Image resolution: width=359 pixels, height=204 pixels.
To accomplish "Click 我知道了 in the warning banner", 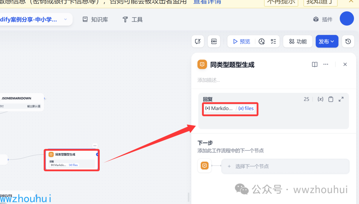I will [x=320, y=2].
